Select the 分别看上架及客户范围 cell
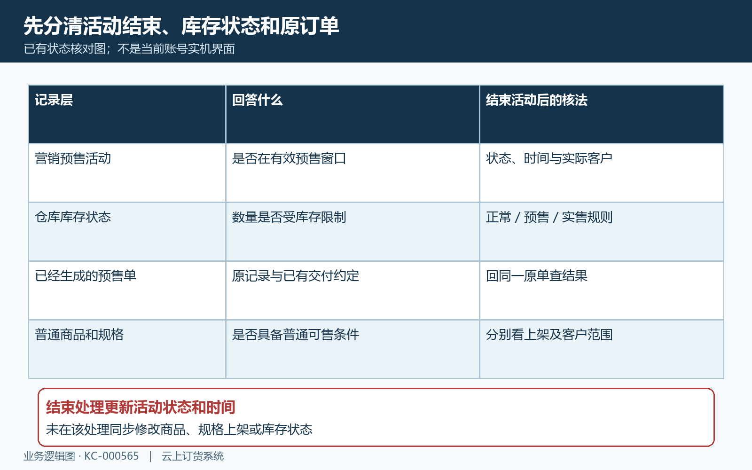752x470 pixels. click(x=602, y=349)
